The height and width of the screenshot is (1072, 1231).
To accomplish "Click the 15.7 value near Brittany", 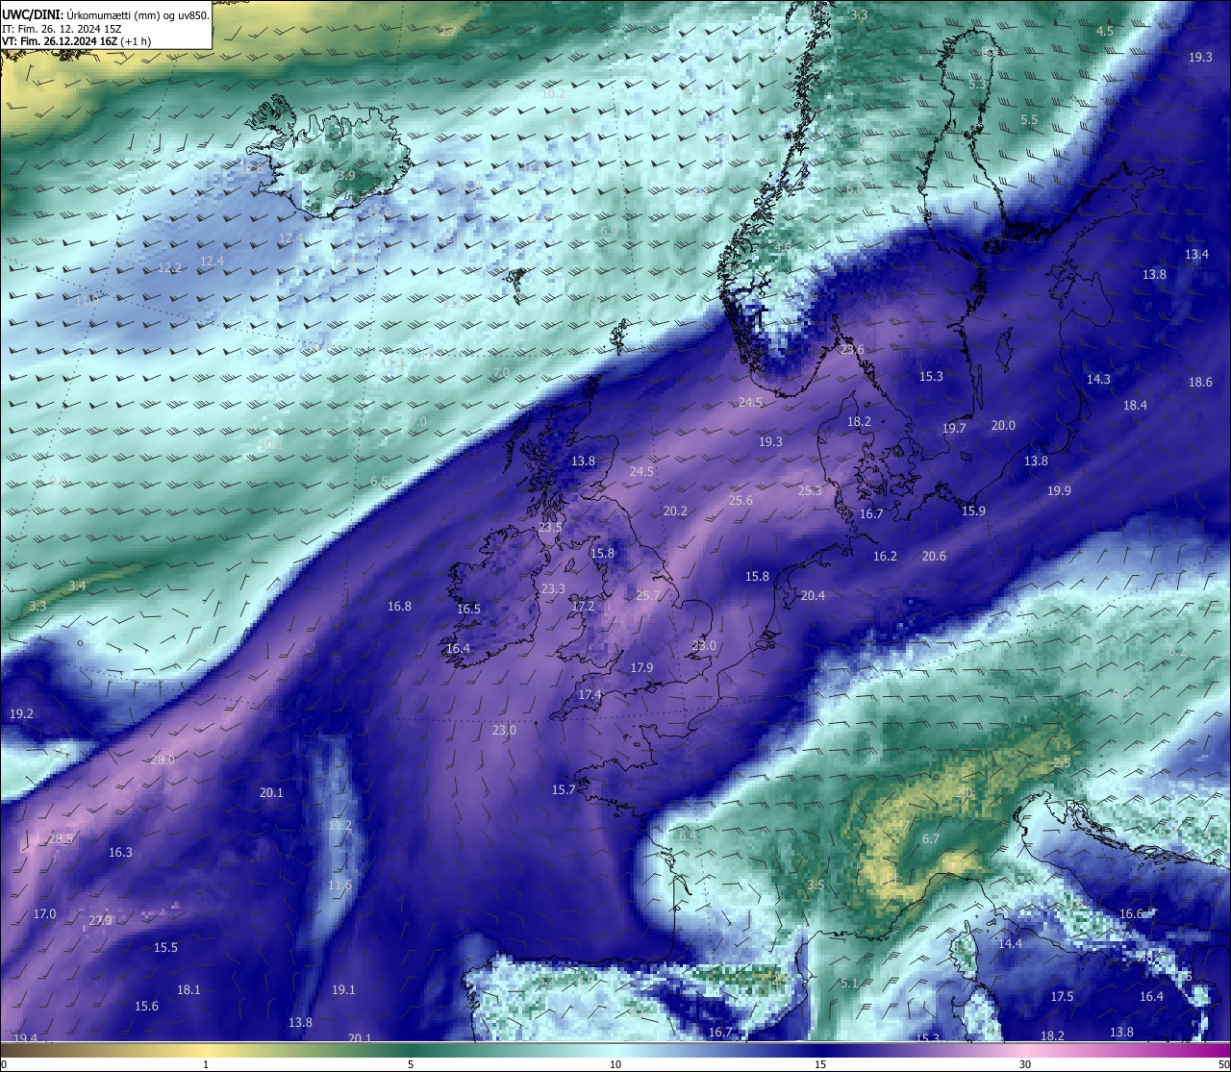I will [x=563, y=789].
